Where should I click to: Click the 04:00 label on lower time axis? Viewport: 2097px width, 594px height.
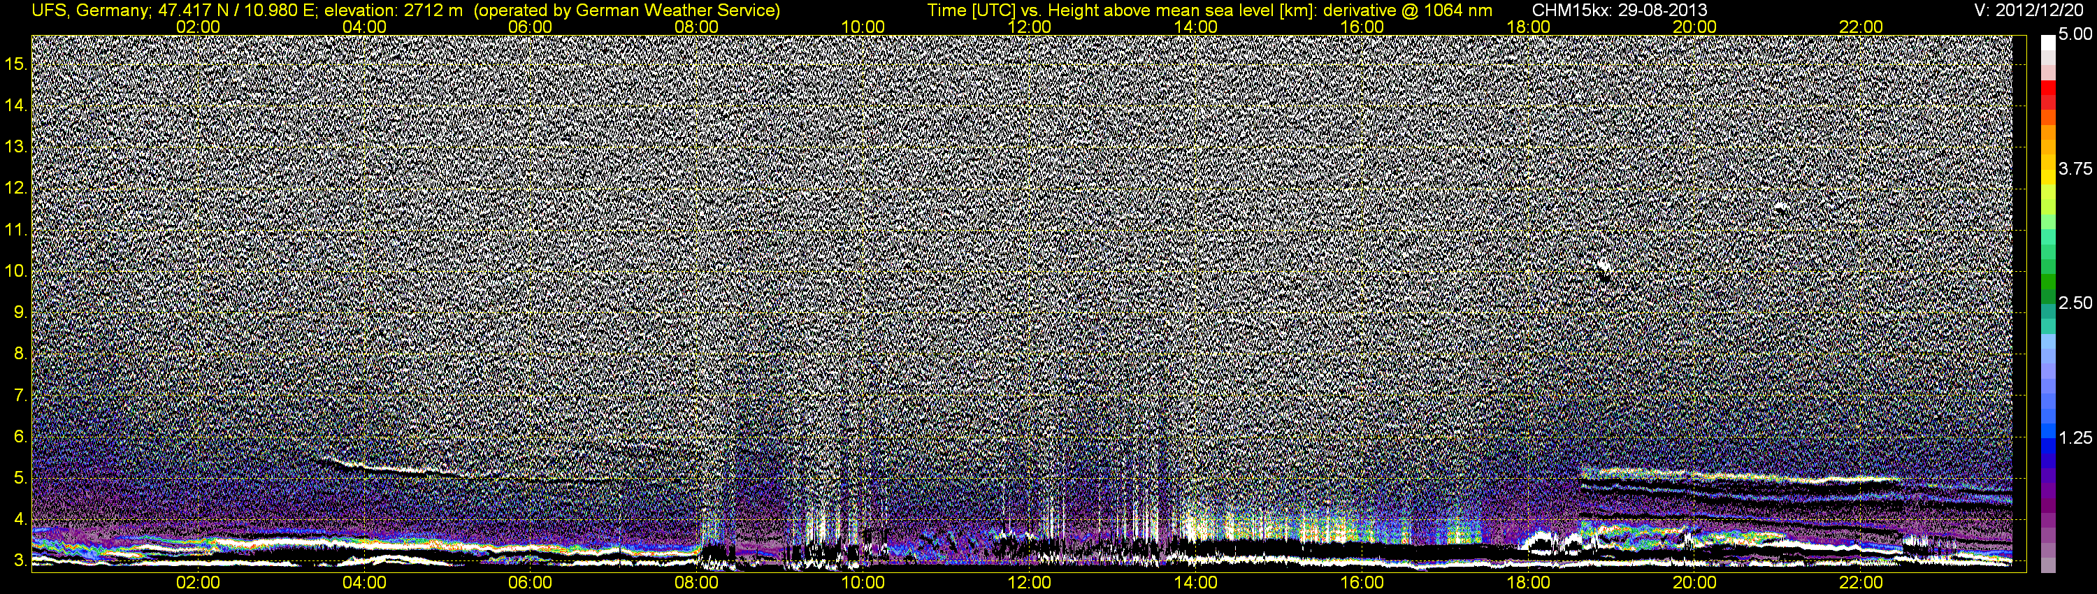click(x=364, y=584)
